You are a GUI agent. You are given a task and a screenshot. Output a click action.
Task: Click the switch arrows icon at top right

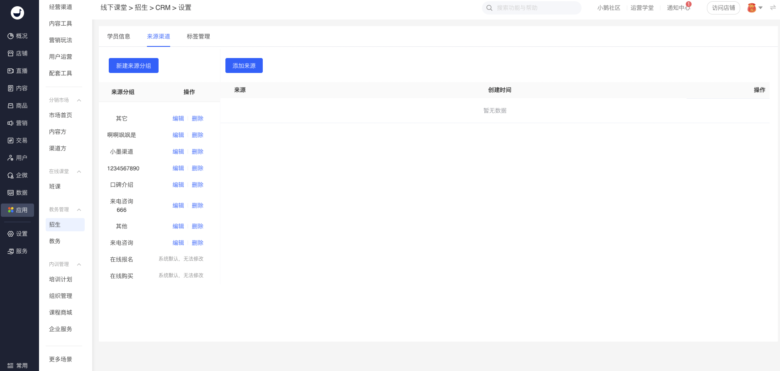point(773,8)
